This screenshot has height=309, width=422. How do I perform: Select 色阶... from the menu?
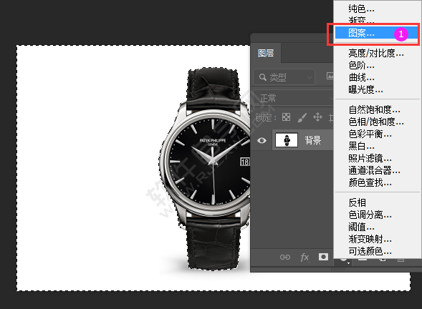(361, 65)
